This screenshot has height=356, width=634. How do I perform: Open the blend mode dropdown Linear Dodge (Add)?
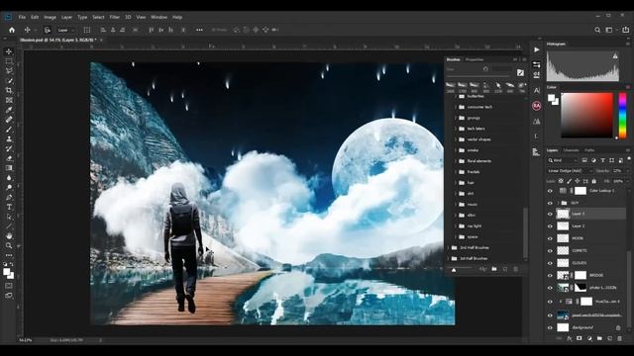point(571,171)
